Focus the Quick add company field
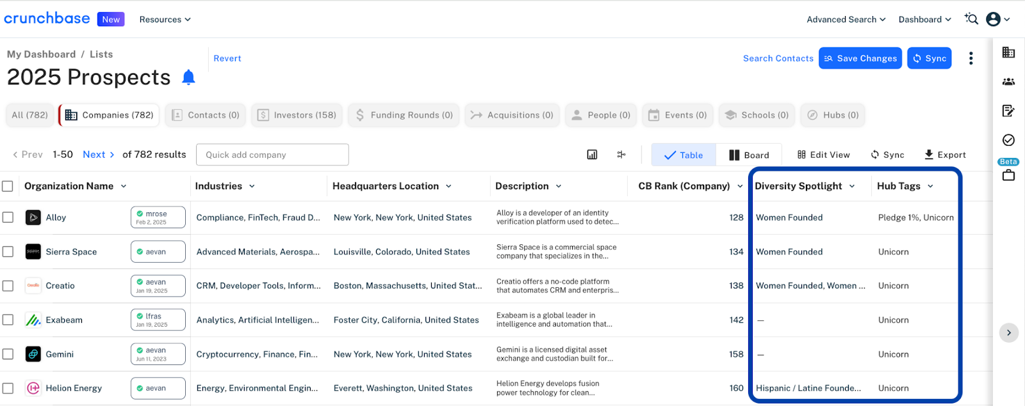The height and width of the screenshot is (406, 1025). pos(272,155)
